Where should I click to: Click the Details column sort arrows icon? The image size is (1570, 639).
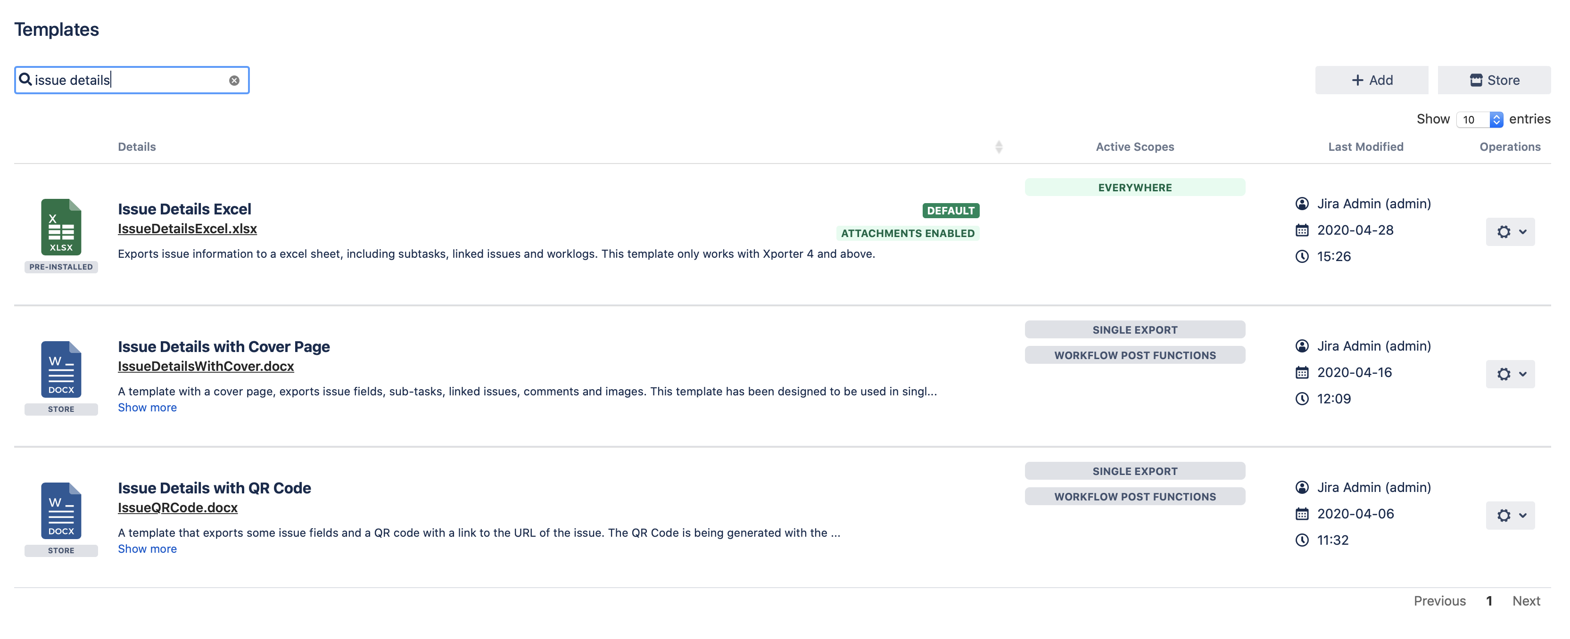tap(998, 147)
